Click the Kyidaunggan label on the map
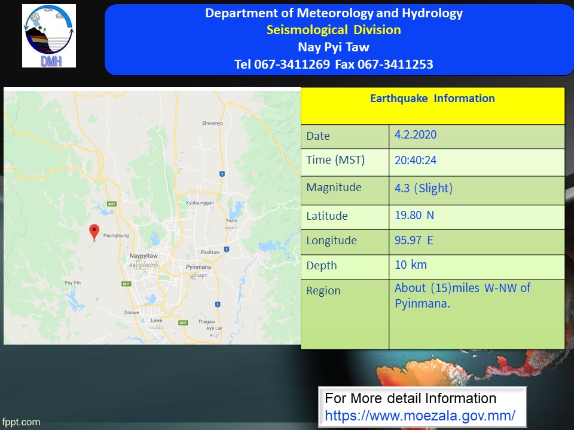 (200, 204)
